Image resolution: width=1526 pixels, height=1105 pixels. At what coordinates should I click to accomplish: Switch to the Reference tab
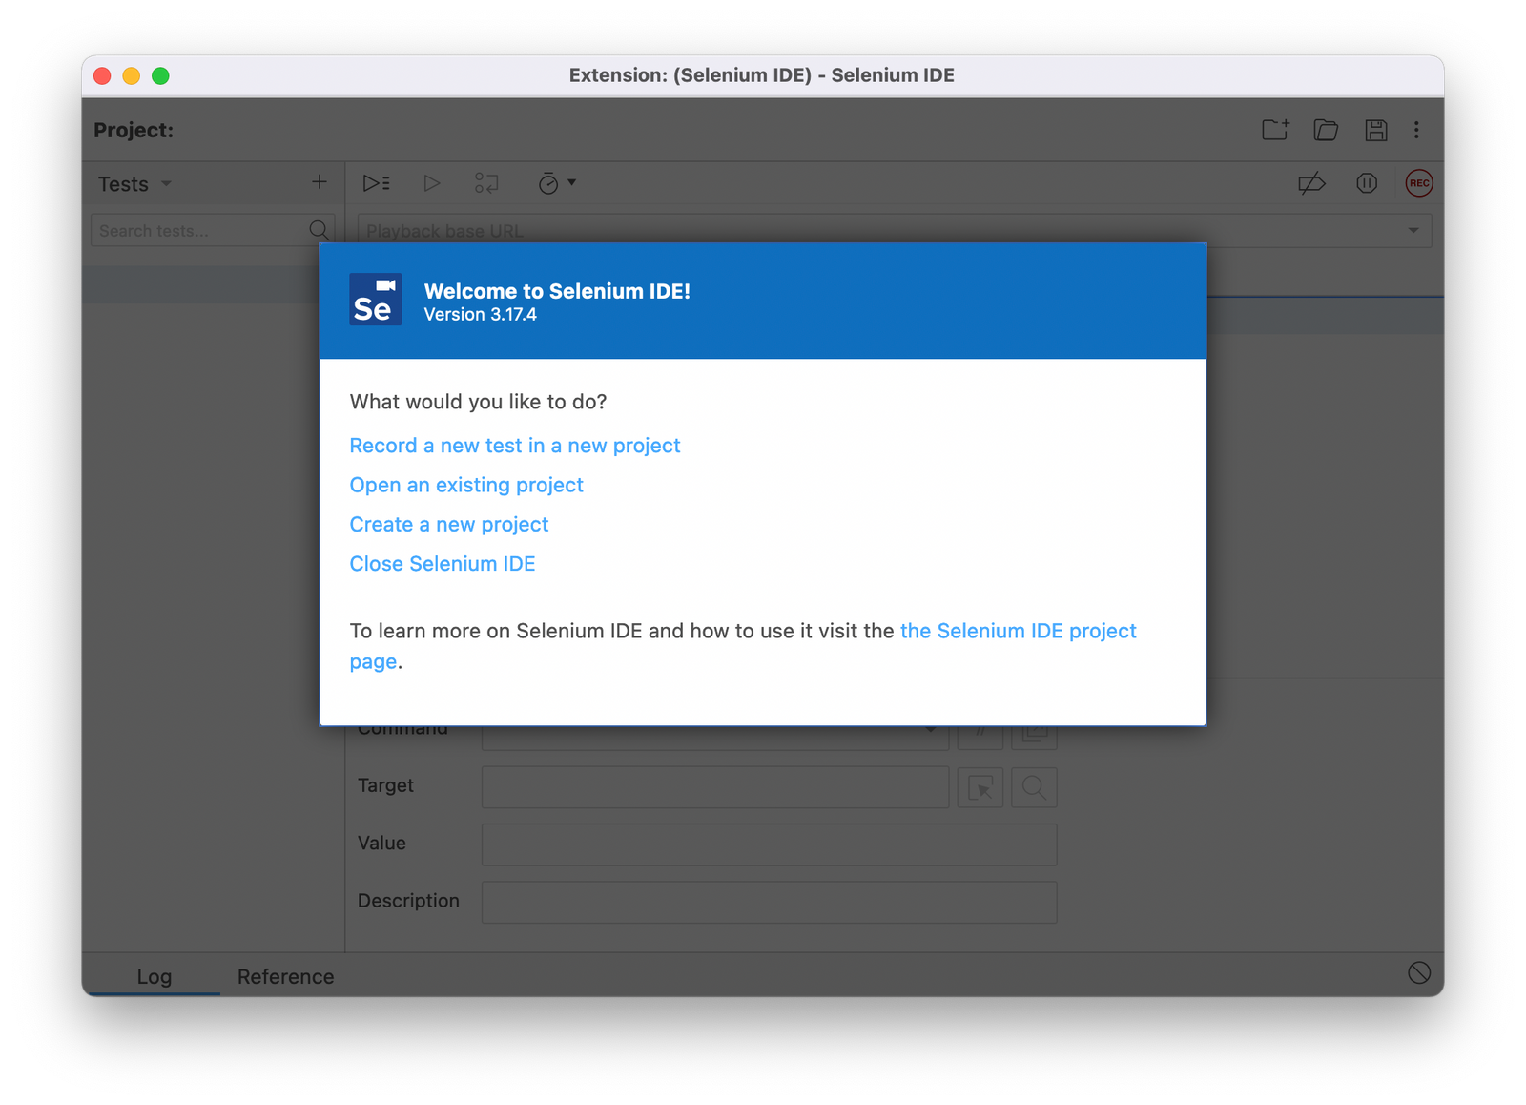coord(284,976)
